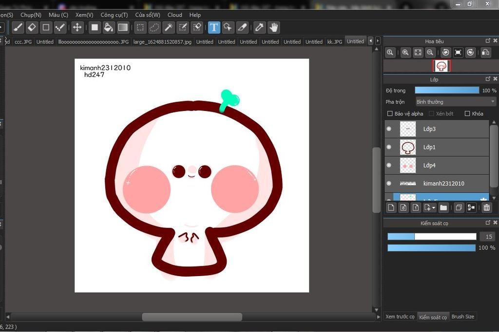Toggle visibility of Lớp3 layer

click(x=389, y=129)
